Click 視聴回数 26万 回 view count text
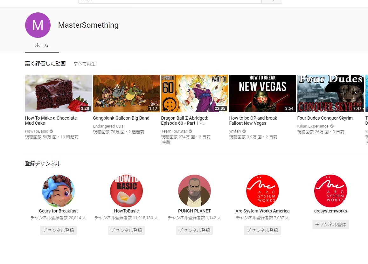The height and width of the screenshot is (264, 368). pos(313,132)
